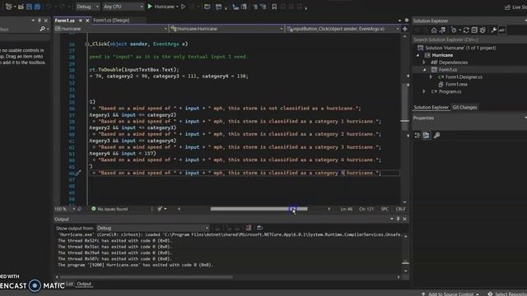The height and width of the screenshot is (296, 527).
Task: Open Hurricane.Hurricane class navigation dropdown
Action: pyautogui.click(x=227, y=29)
